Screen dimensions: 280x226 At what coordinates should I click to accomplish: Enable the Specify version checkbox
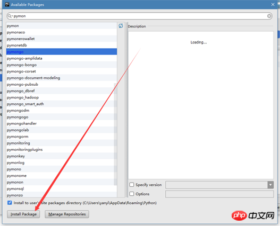point(132,185)
